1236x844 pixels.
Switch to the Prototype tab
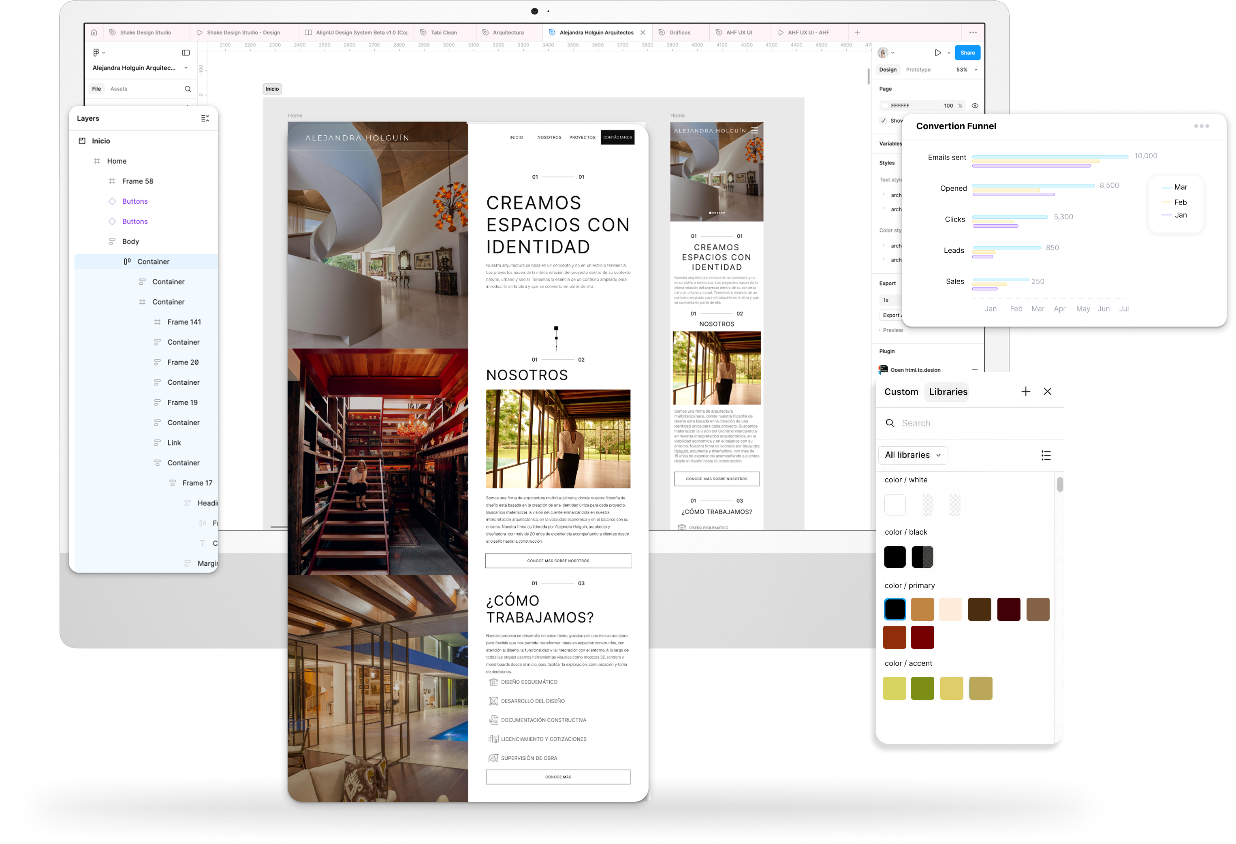918,70
